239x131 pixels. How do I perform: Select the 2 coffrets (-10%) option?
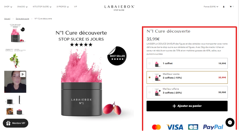pos(187,77)
